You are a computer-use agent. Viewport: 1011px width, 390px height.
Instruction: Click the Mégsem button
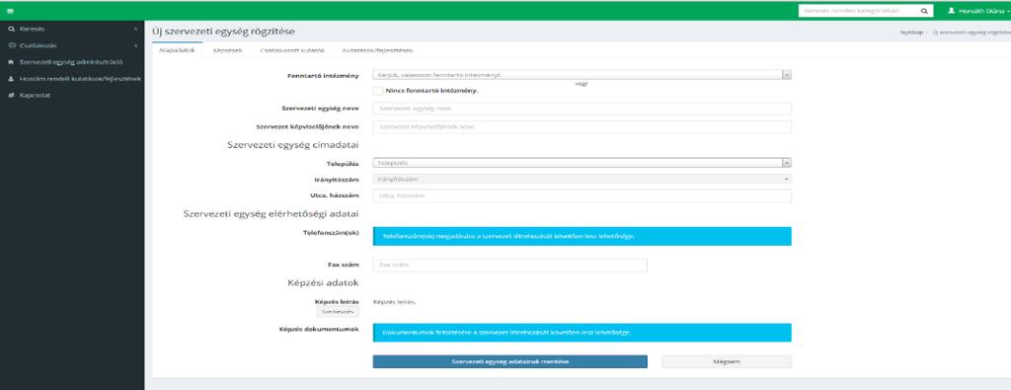[727, 361]
